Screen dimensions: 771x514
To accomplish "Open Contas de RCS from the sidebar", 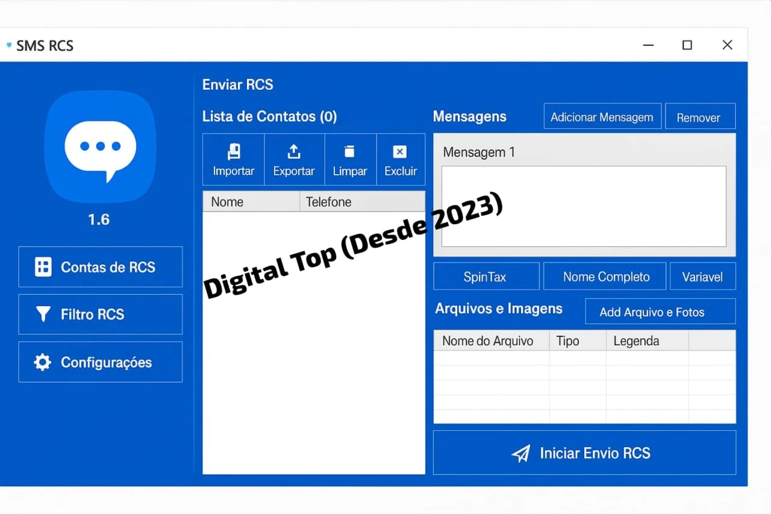I will [x=100, y=267].
